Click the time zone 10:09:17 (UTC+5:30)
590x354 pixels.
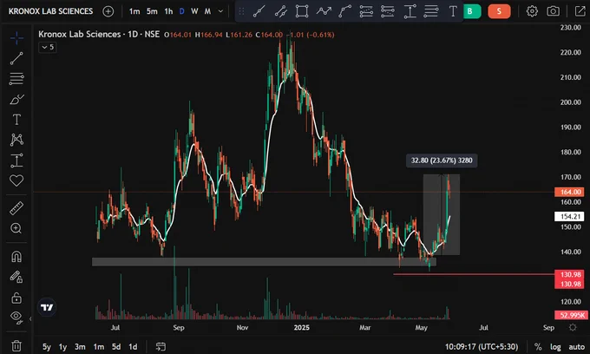pyautogui.click(x=482, y=346)
